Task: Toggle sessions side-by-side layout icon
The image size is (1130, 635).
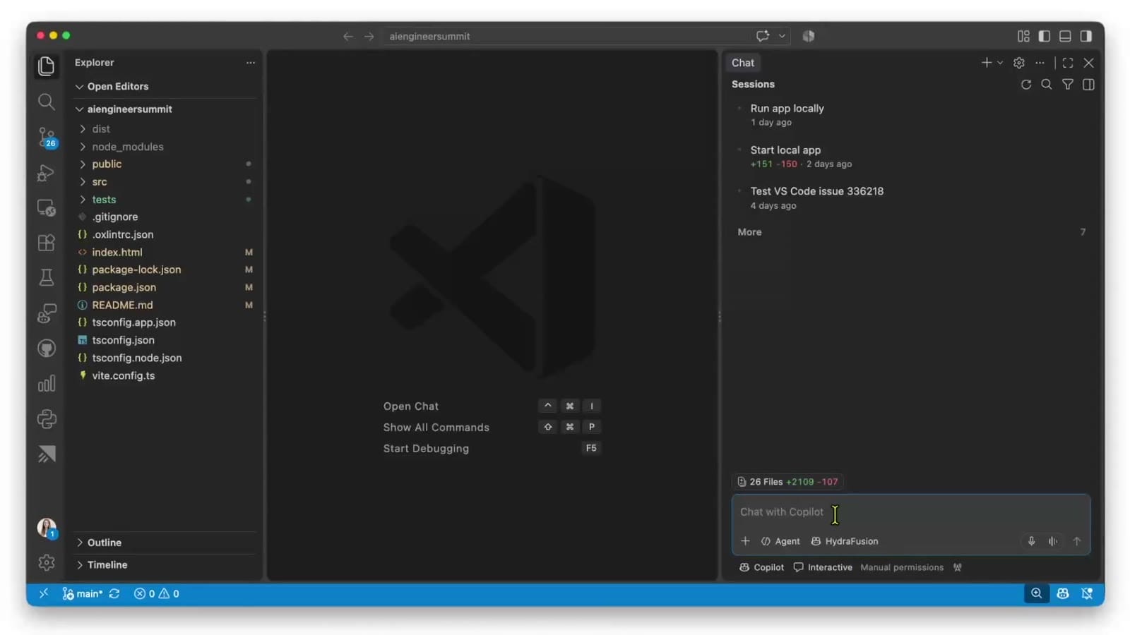Action: coord(1088,85)
